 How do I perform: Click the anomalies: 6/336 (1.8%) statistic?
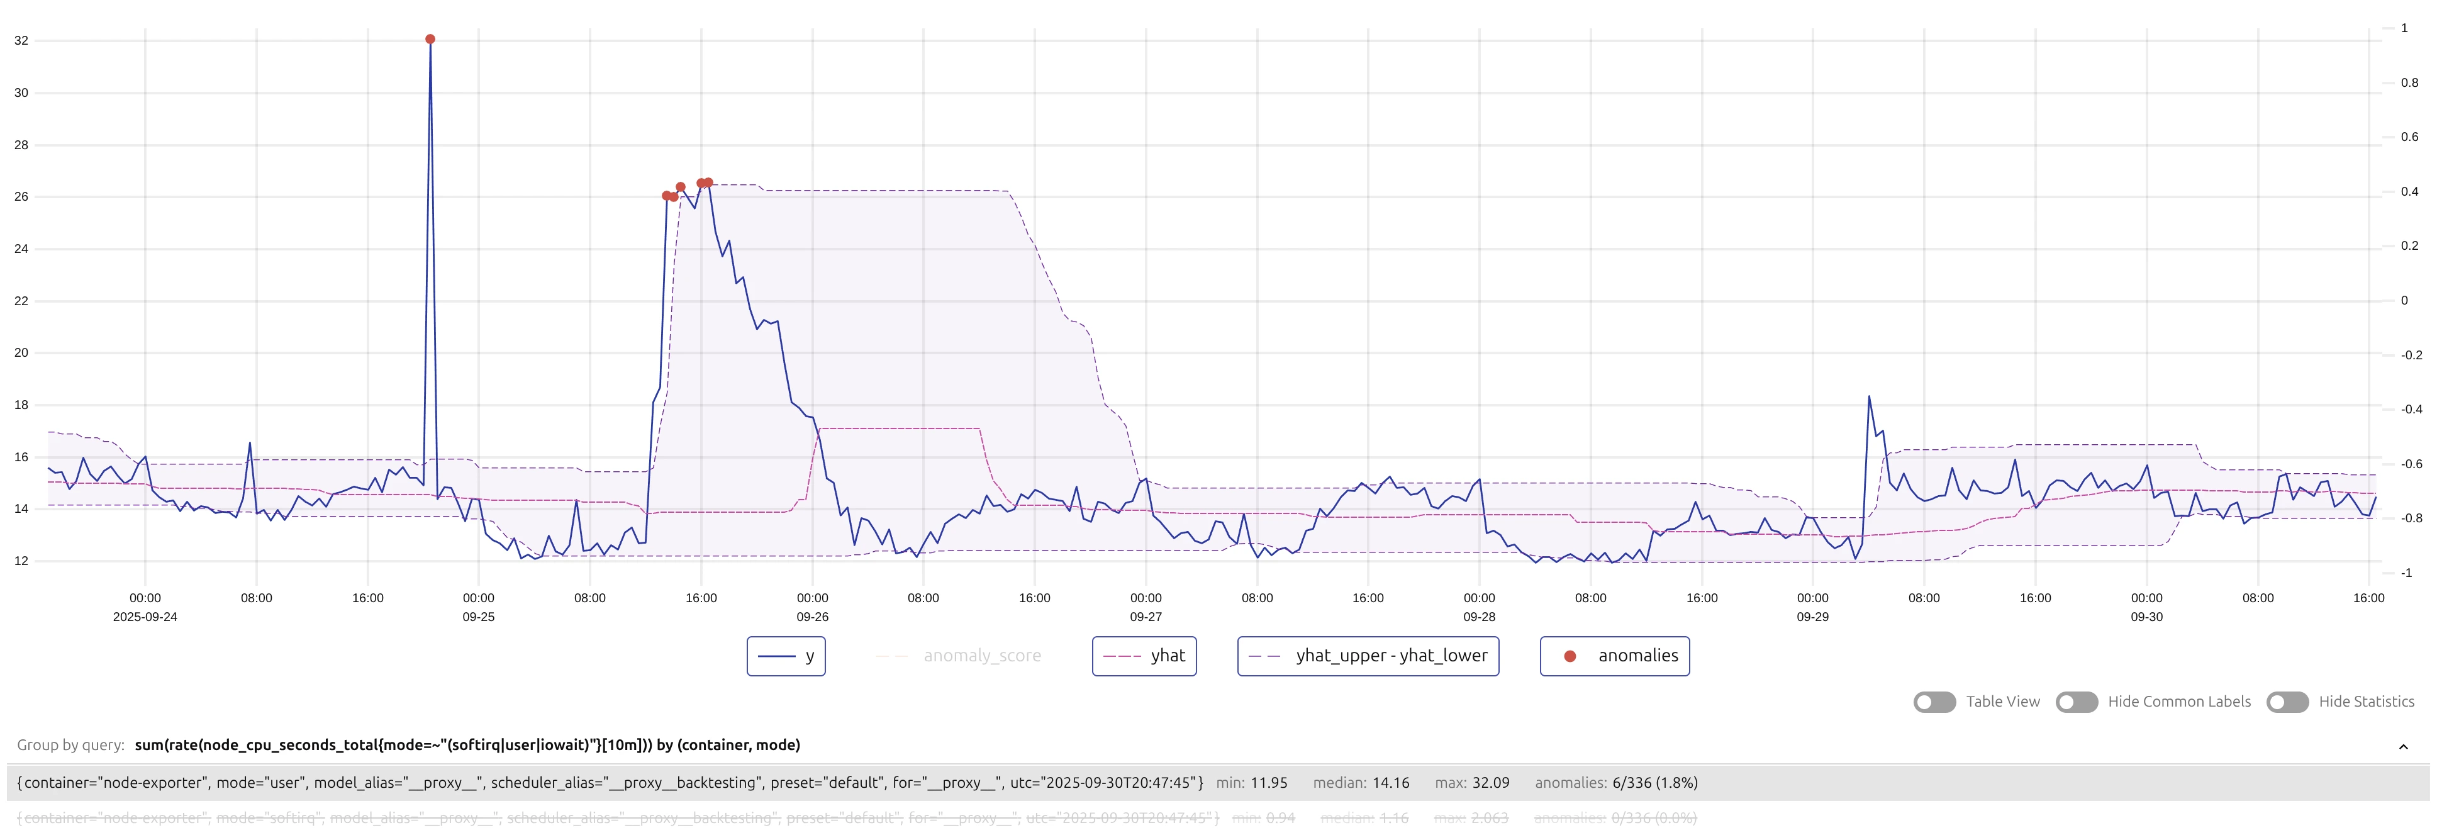pyautogui.click(x=1616, y=783)
